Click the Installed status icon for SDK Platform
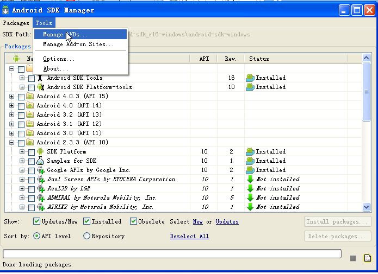 click(250, 151)
